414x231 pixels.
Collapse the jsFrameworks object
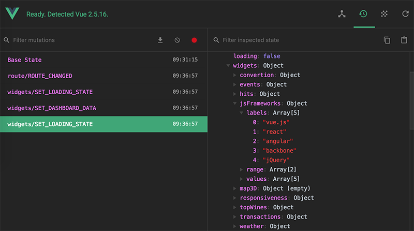pyautogui.click(x=234, y=104)
